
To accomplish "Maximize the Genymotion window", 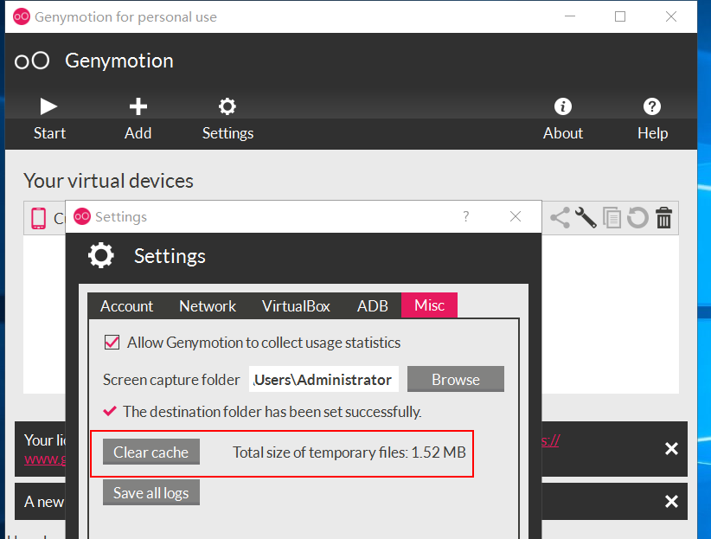I will point(620,16).
